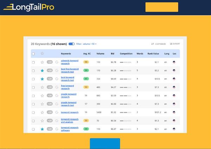This screenshot has height=149, width=211.
Task: Star the google keyword research row
Action: click(x=42, y=96)
